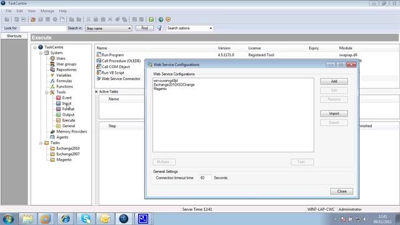This screenshot has width=400, height=225.
Task: Click the search icon beside Find button
Action: [x=159, y=28]
